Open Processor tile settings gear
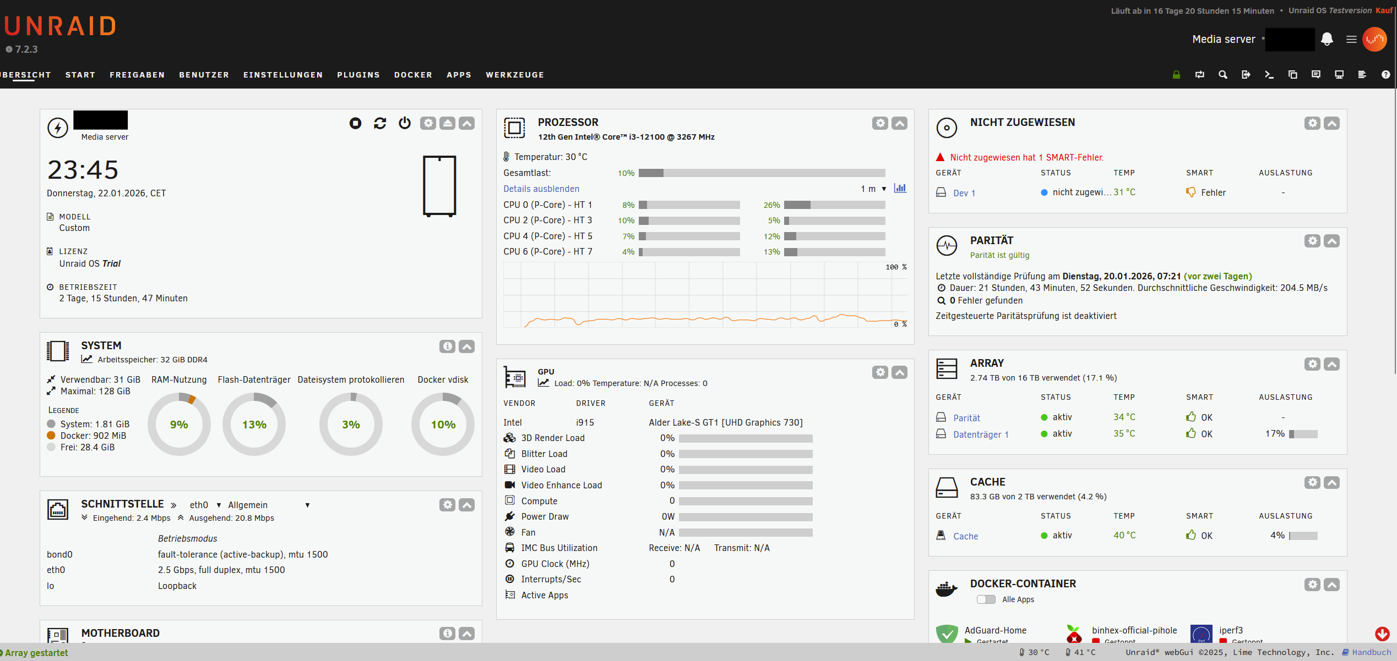Viewport: 1397px width, 661px height. [x=880, y=123]
